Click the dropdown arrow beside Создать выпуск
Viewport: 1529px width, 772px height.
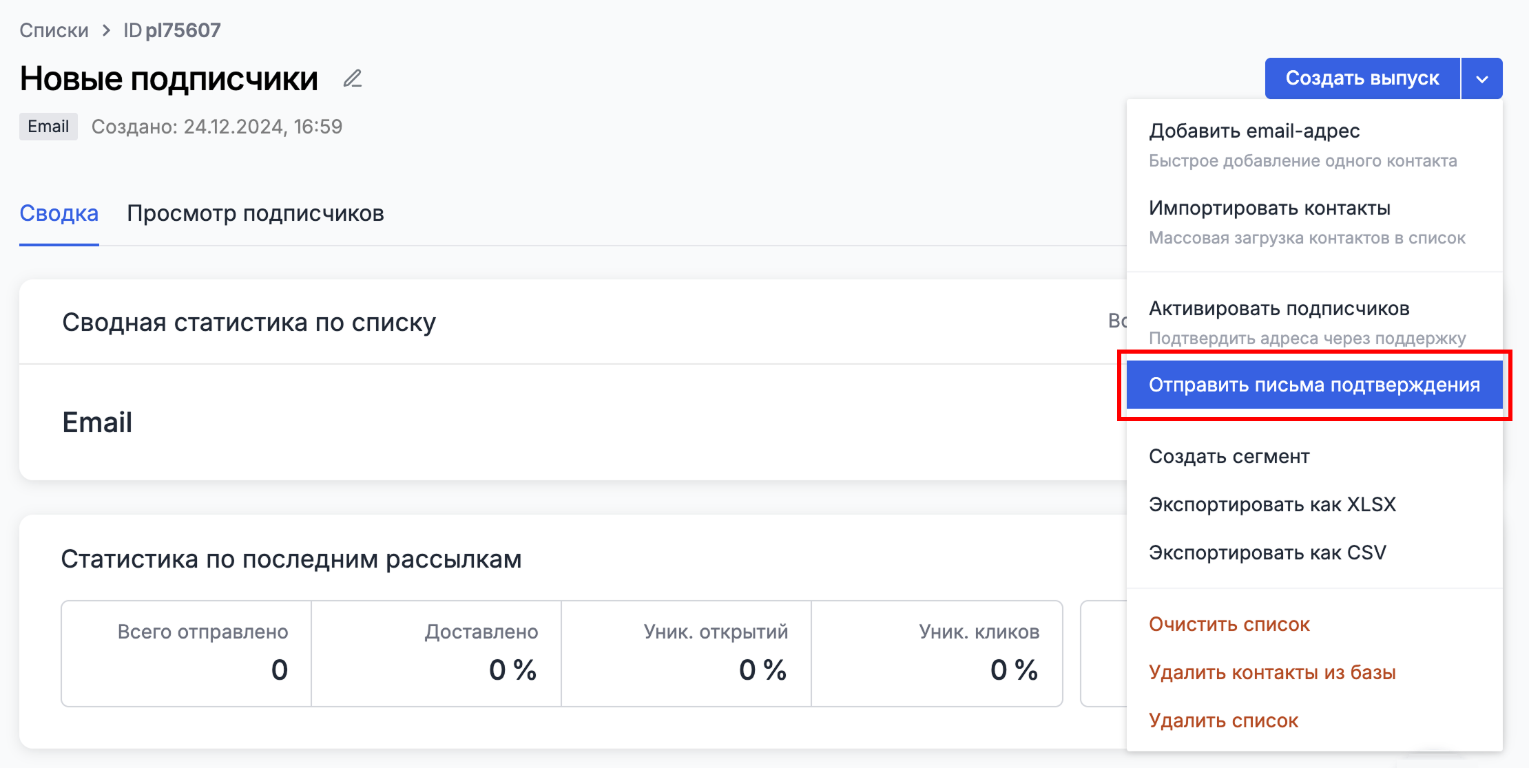coord(1481,79)
